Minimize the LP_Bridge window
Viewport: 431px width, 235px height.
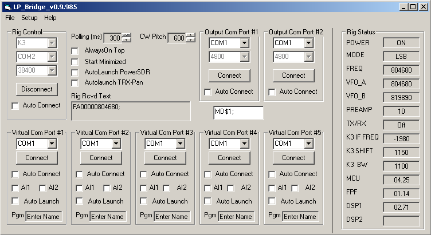pyautogui.click(x=403, y=7)
